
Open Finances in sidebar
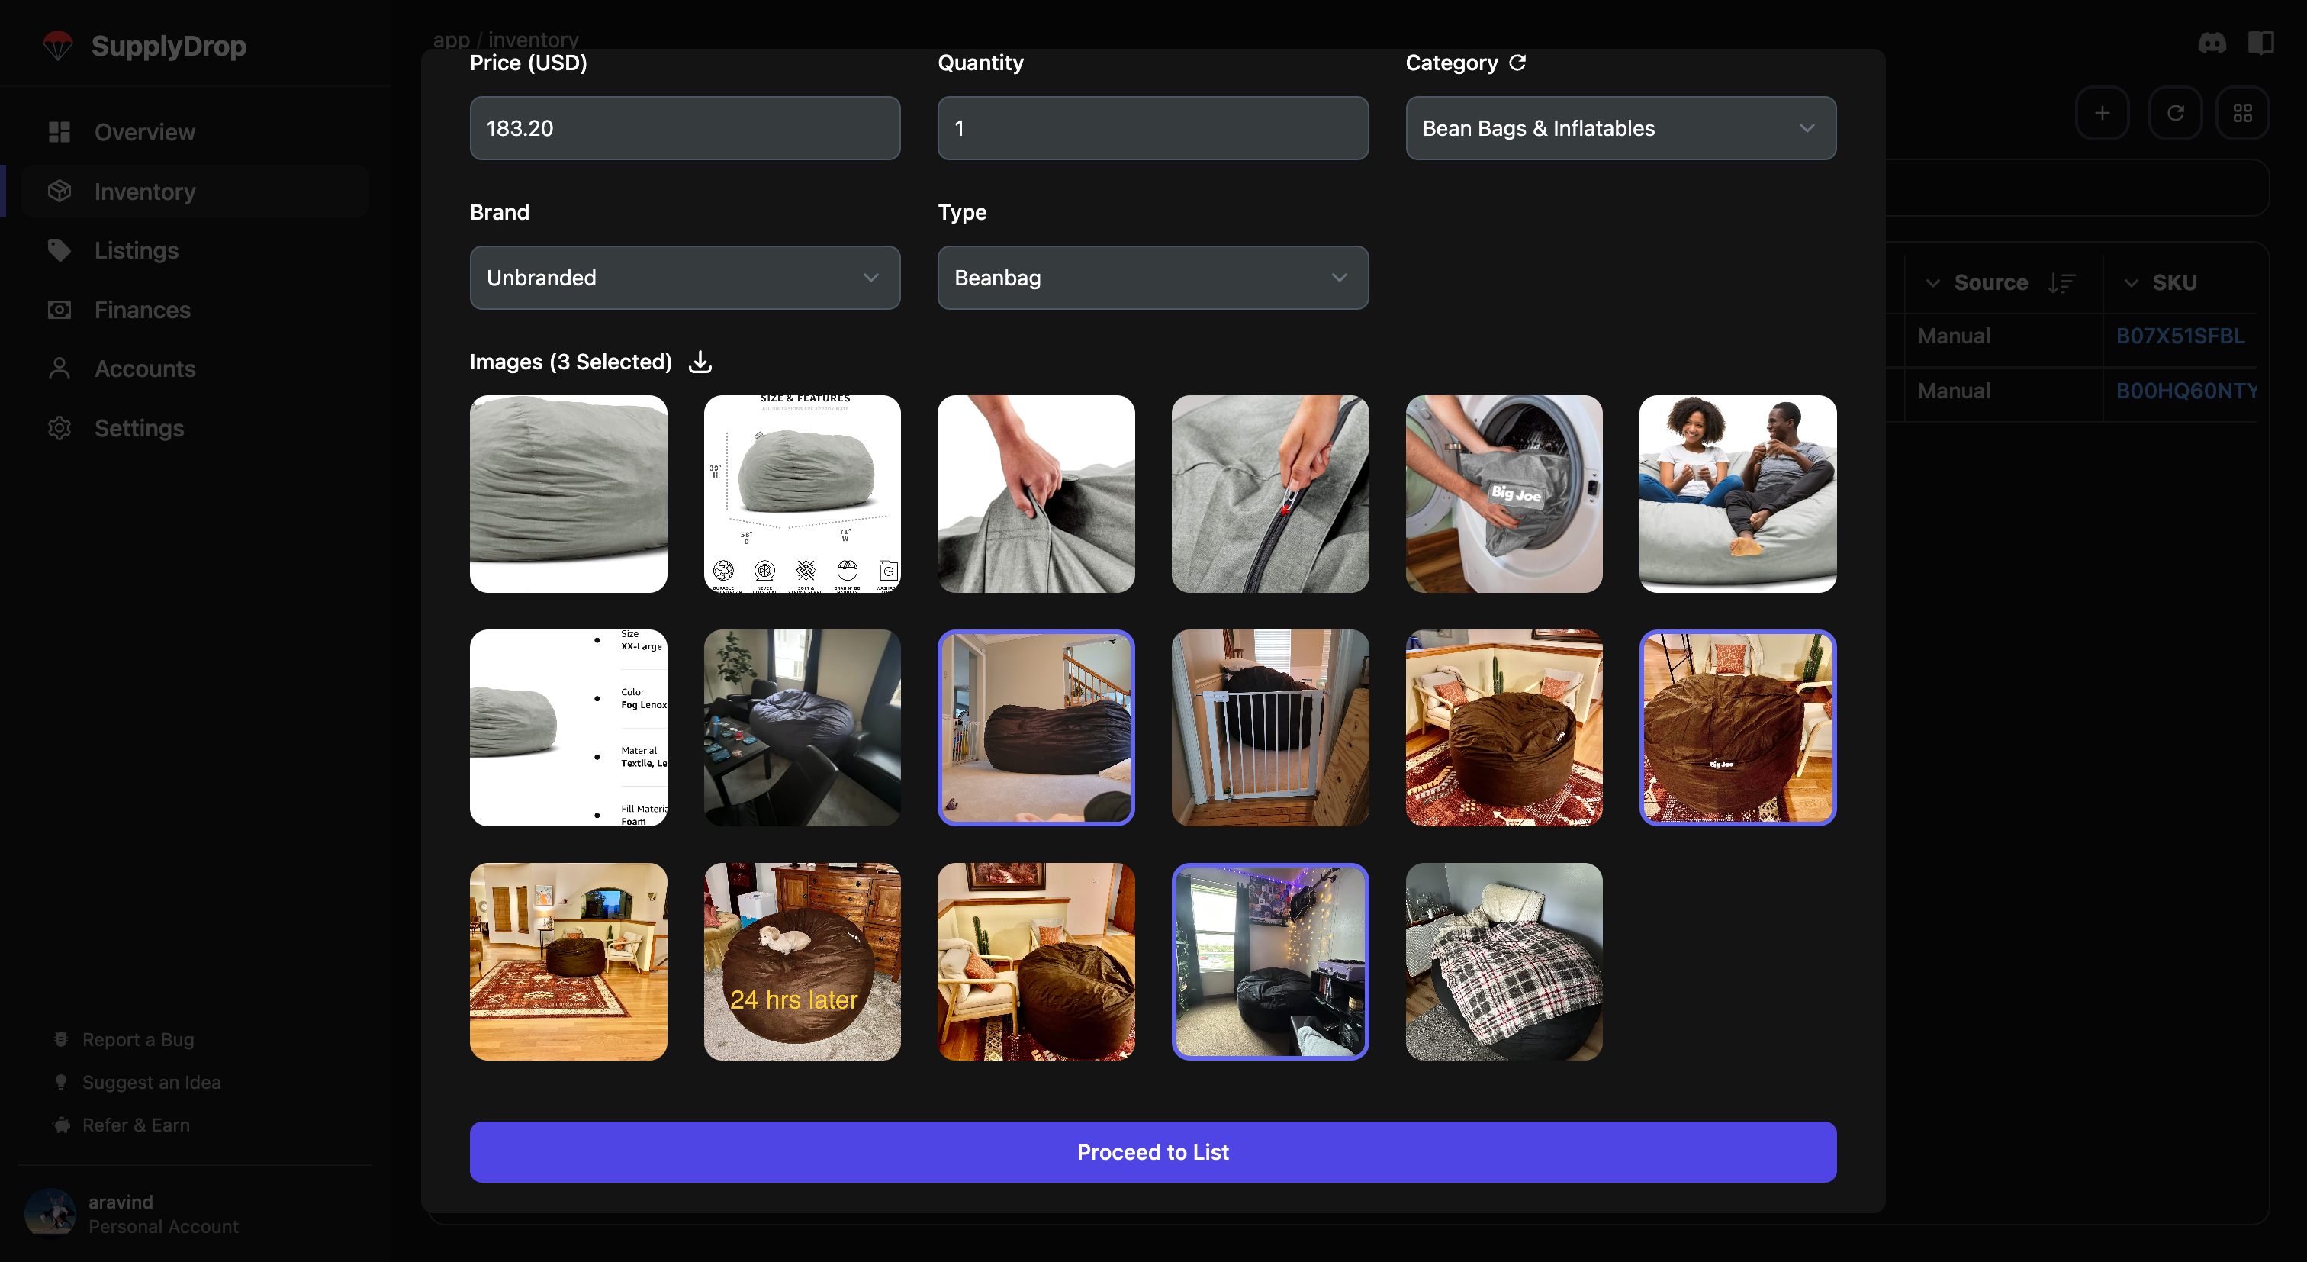143,310
